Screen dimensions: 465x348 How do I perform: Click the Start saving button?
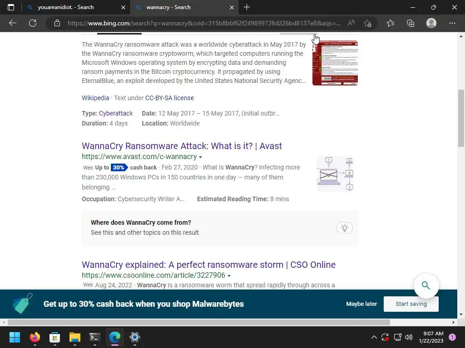(x=411, y=304)
